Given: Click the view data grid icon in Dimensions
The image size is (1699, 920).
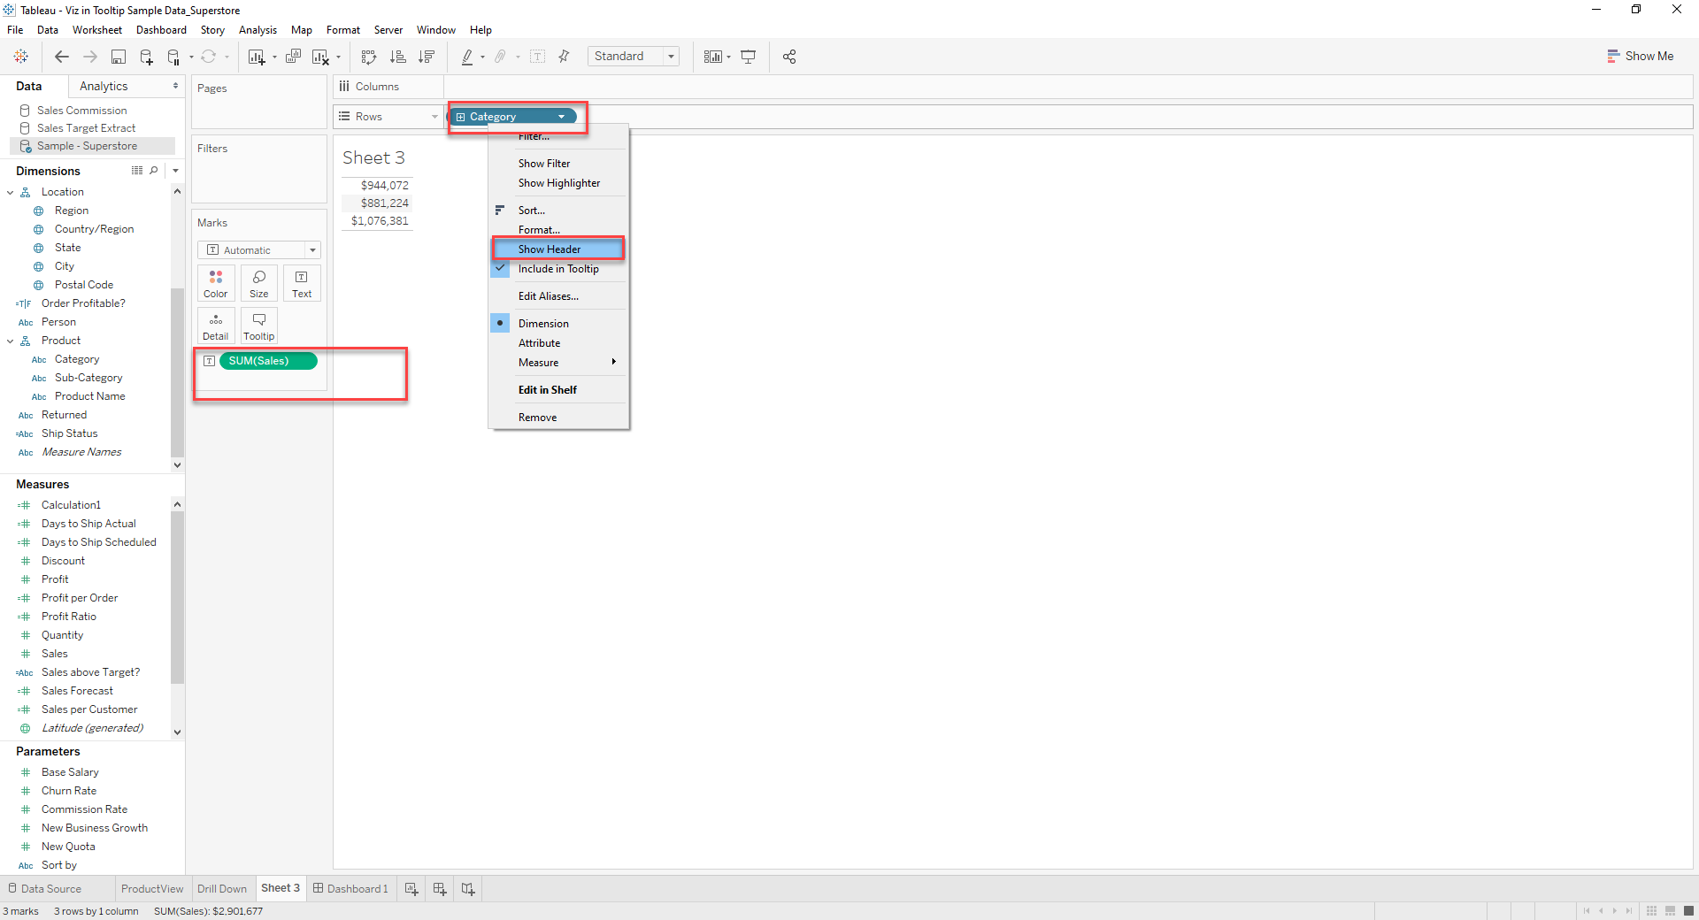Looking at the screenshot, I should [x=137, y=171].
